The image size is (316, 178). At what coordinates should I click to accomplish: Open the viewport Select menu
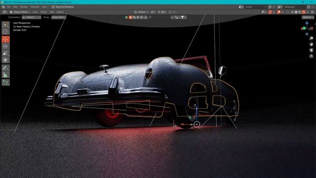click(x=43, y=12)
